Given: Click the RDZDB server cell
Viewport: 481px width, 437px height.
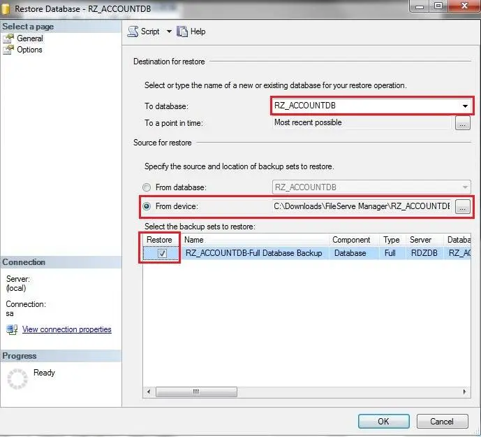Looking at the screenshot, I should (x=424, y=253).
